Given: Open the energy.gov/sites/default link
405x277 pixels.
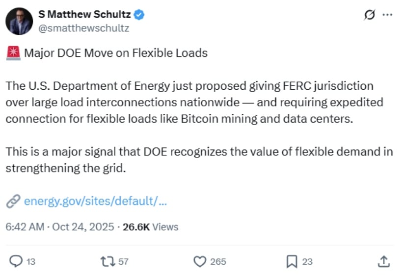Looking at the screenshot, I should click(95, 201).
